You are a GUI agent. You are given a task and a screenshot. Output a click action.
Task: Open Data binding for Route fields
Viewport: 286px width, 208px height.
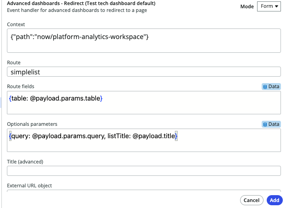tap(271, 86)
